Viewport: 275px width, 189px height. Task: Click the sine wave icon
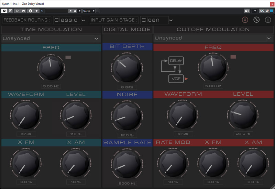[256, 20]
